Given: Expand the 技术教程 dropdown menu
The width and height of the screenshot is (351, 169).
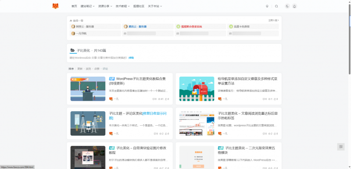Looking at the screenshot, I should point(123,6).
